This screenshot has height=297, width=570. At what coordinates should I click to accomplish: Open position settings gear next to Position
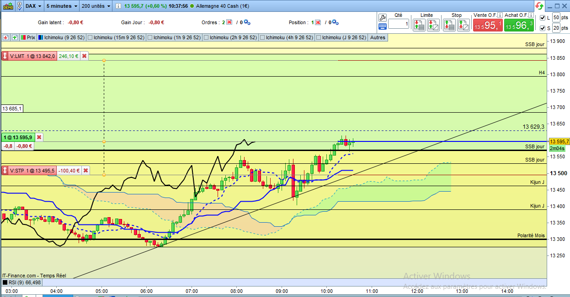pyautogui.click(x=335, y=22)
